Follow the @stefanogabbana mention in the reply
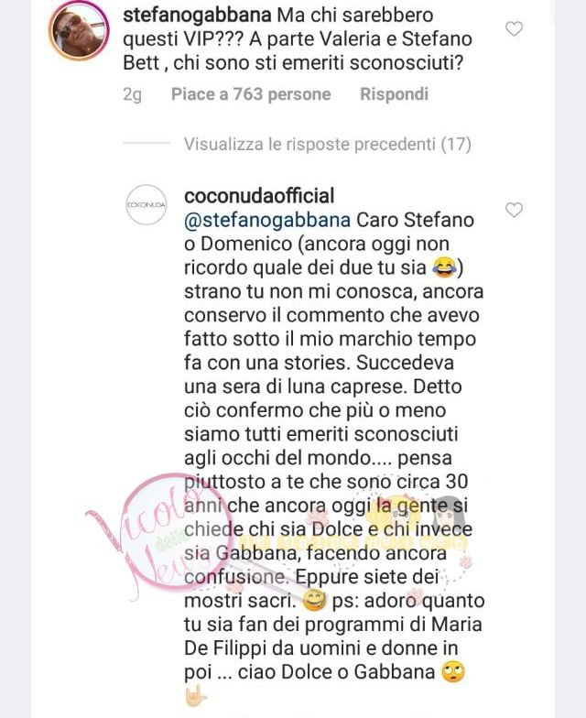 [x=267, y=220]
